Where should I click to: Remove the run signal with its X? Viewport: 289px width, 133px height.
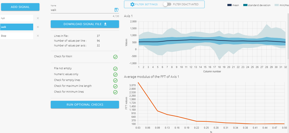(38, 18)
